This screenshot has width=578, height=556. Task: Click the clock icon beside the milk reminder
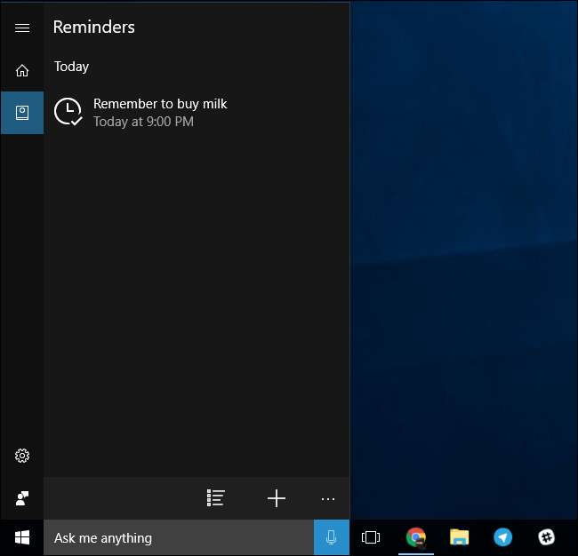(x=68, y=112)
